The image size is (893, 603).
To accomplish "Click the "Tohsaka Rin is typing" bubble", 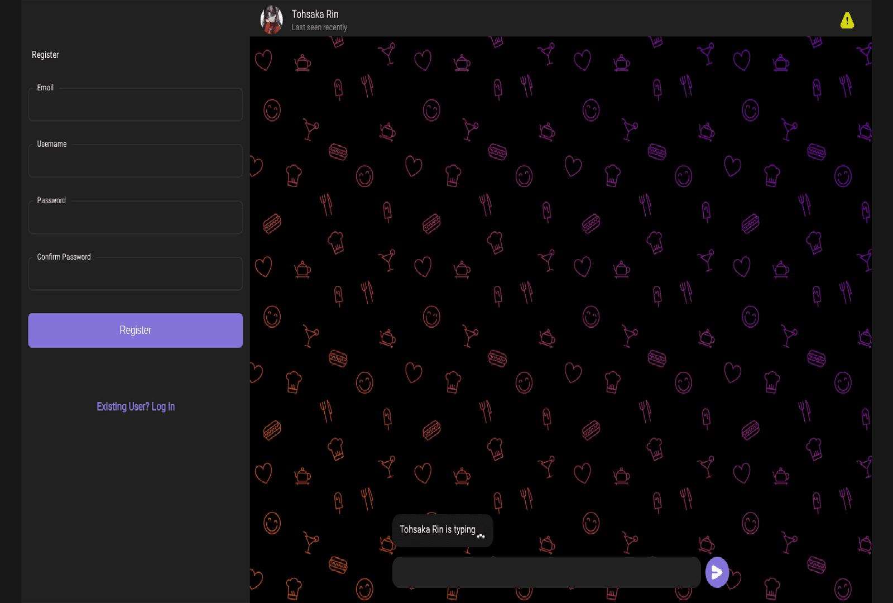I will coord(436,529).
